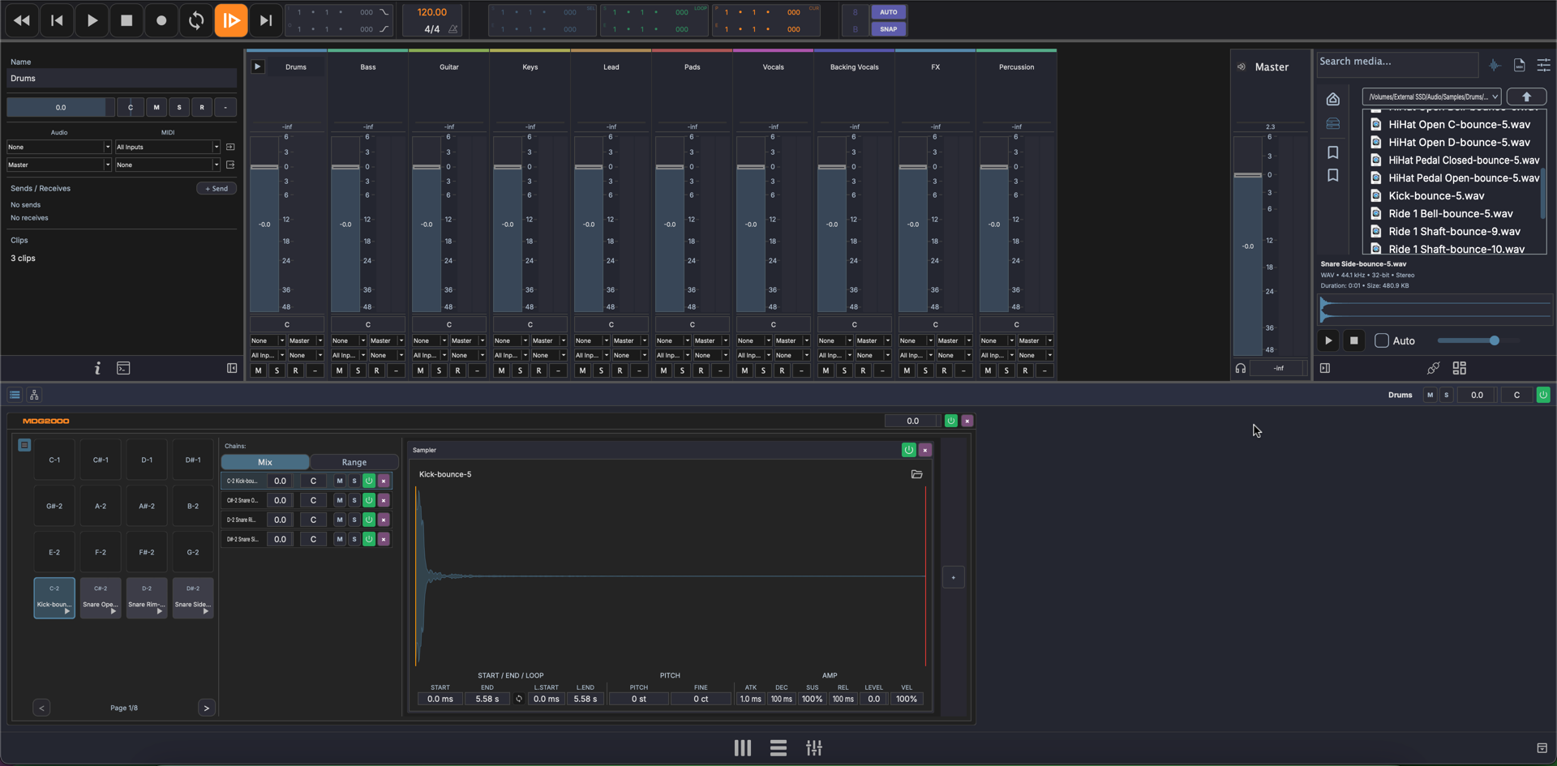
Task: Mute the Drums track with its M button
Action: [258, 370]
